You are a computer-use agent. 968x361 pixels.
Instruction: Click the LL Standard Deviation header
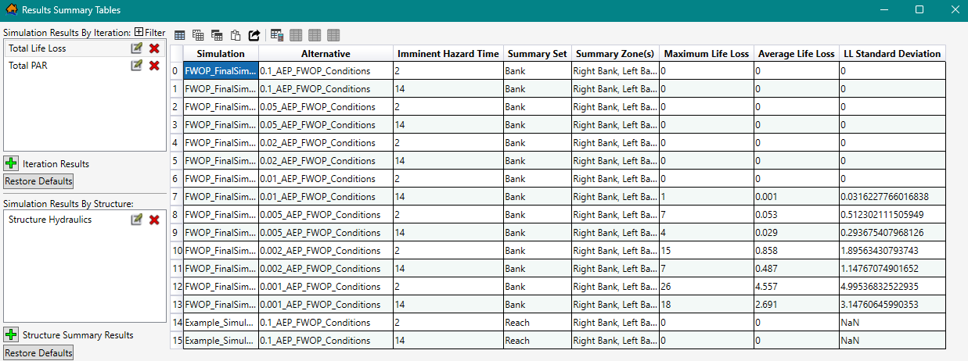point(892,54)
